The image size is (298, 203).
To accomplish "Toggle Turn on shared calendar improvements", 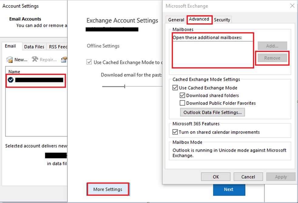I will point(175,132).
